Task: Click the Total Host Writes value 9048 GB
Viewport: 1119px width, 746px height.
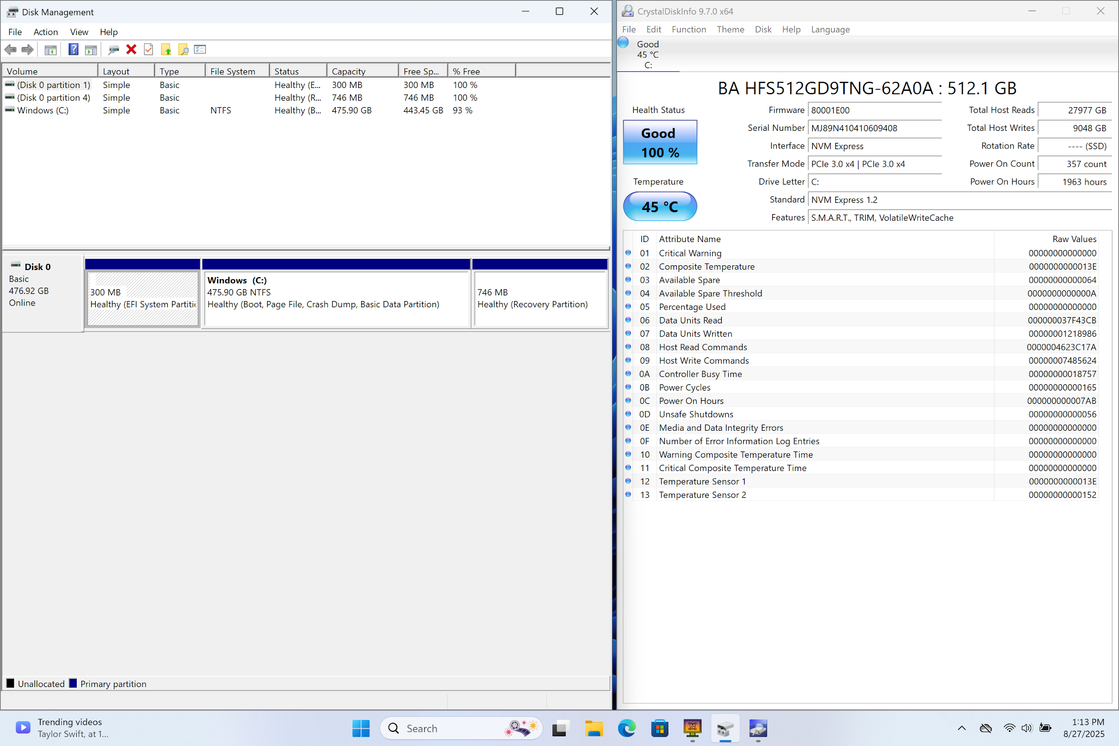Action: [1074, 128]
